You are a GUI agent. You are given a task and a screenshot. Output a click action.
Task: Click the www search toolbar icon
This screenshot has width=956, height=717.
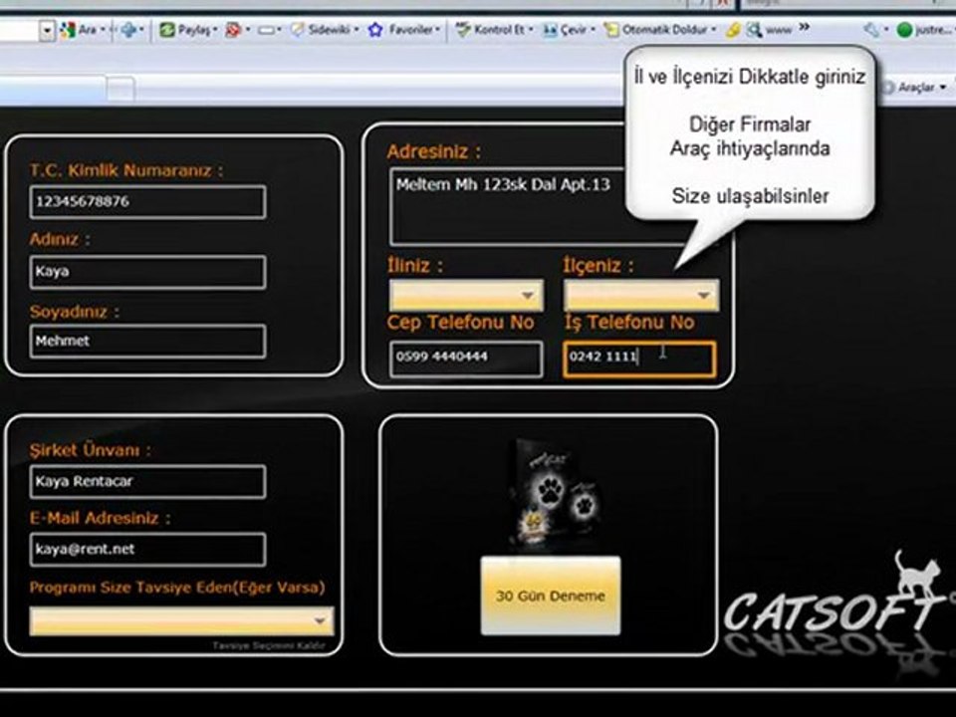coord(755,29)
